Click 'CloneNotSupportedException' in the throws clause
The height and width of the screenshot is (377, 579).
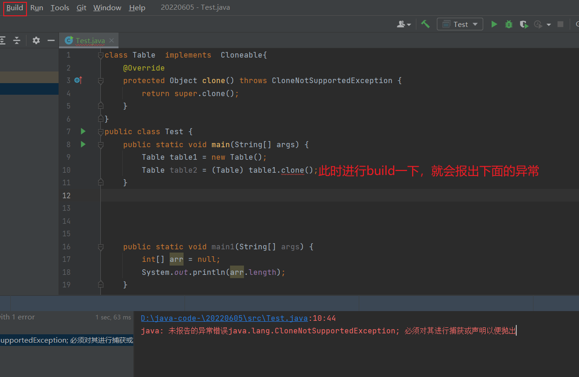(x=332, y=81)
